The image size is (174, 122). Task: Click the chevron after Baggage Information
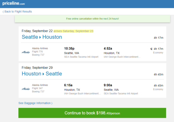pos(52,103)
